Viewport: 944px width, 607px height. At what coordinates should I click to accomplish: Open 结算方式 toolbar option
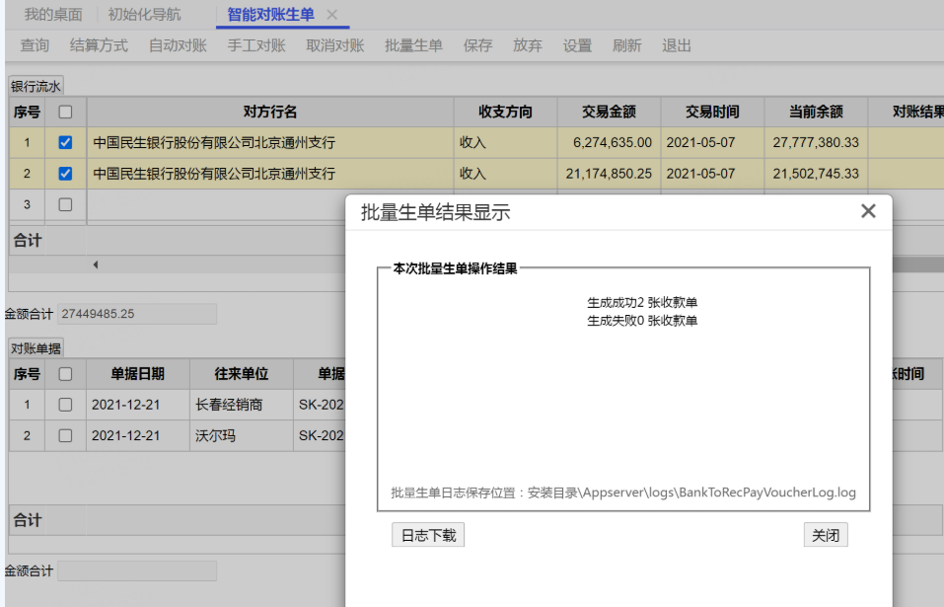click(99, 45)
